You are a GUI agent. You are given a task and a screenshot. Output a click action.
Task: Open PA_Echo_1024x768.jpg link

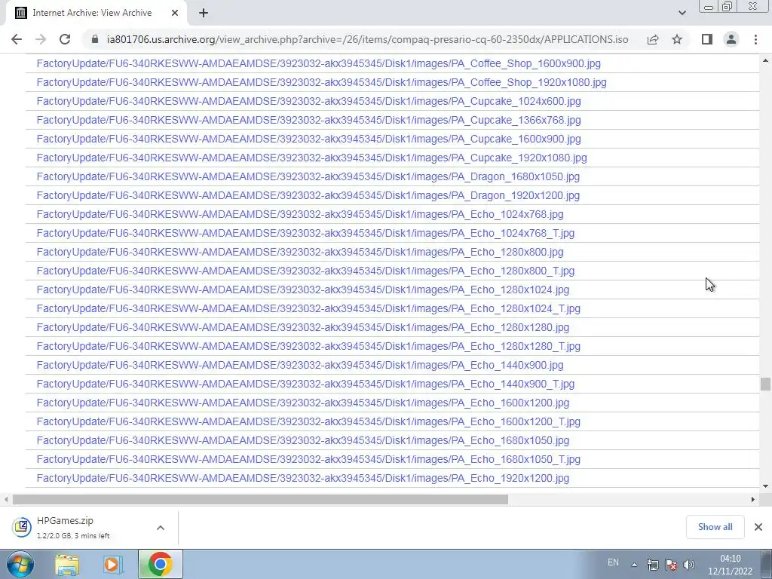300,214
